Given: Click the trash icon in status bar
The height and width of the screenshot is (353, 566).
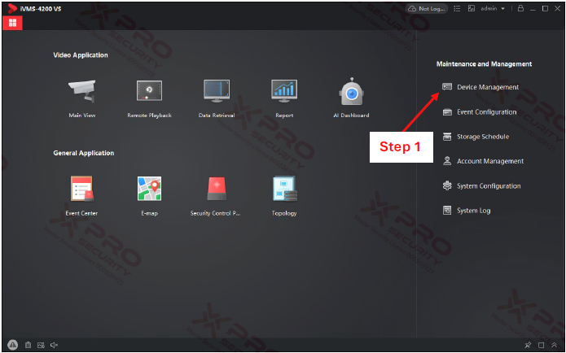Looking at the screenshot, I should (x=28, y=345).
